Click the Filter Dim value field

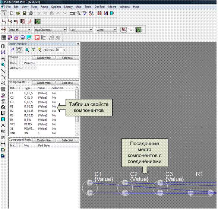point(59,50)
